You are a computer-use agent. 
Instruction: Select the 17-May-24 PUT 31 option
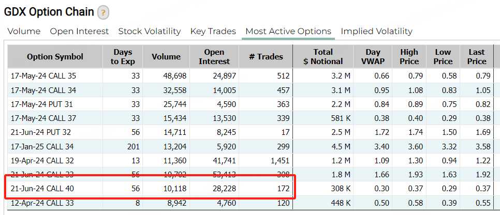[x=41, y=104]
